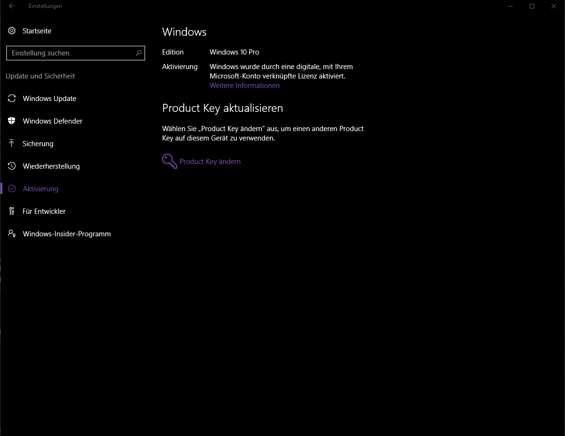The image size is (565, 436).
Task: Click the Einstellungen window title
Action: click(x=45, y=6)
